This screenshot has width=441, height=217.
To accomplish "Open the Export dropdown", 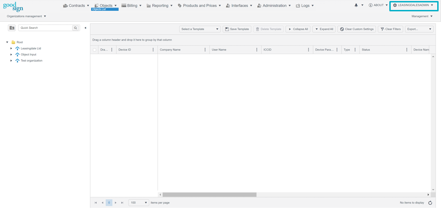I will pos(419,29).
